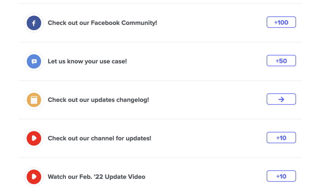
Task: Claim the +50 use case reward
Action: (x=281, y=61)
